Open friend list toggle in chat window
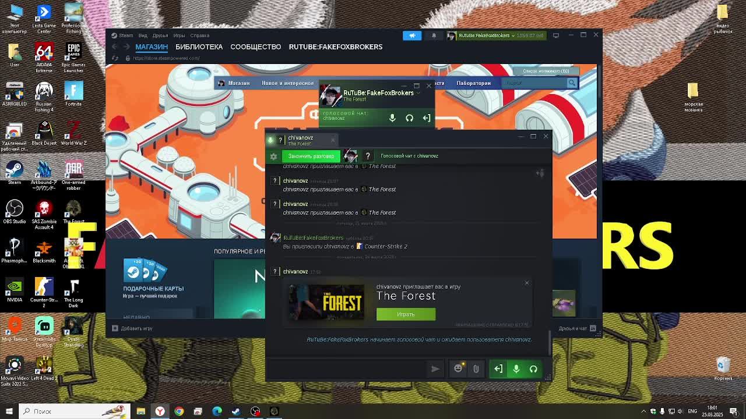The width and height of the screenshot is (746, 419). point(540,173)
